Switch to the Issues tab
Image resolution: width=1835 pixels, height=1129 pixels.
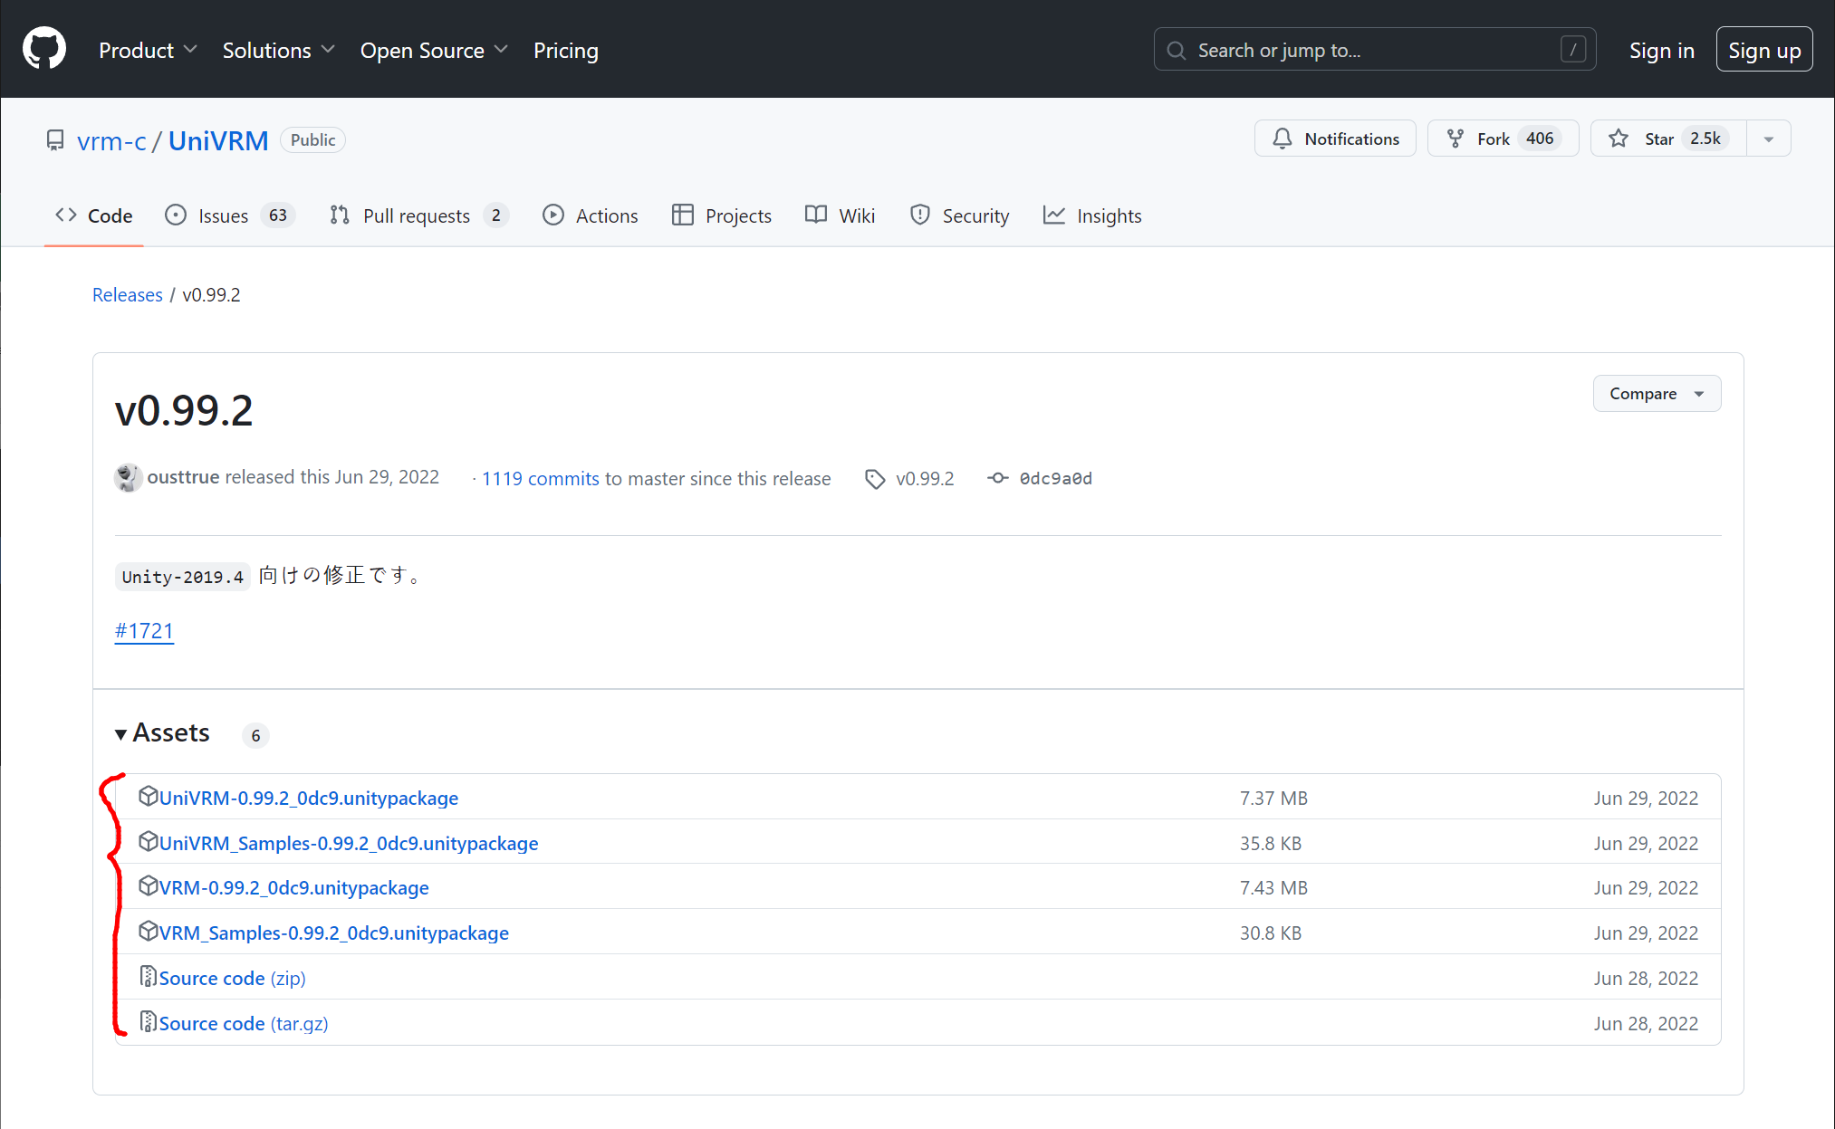coord(222,215)
